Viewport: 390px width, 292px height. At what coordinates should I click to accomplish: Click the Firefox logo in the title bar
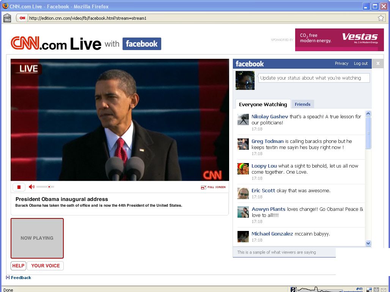(5, 6)
